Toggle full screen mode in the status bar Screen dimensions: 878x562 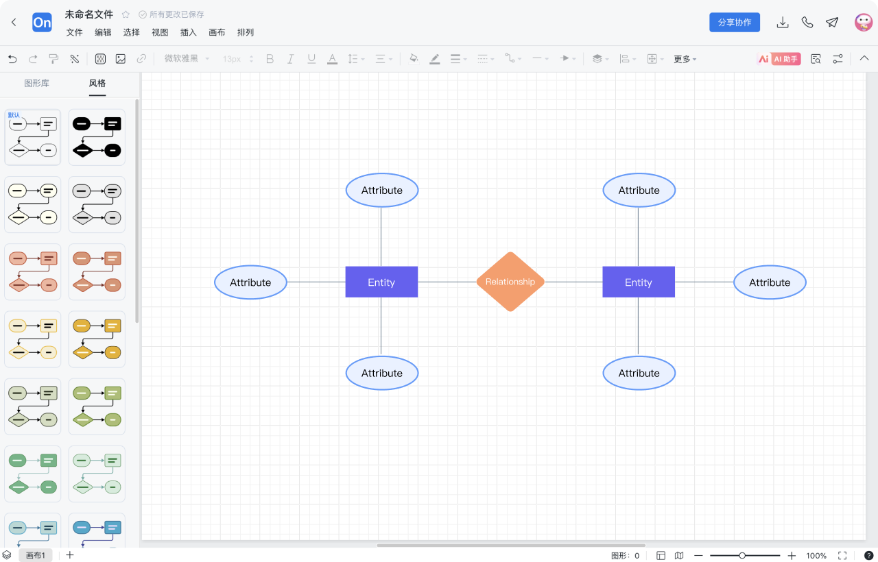pos(842,555)
